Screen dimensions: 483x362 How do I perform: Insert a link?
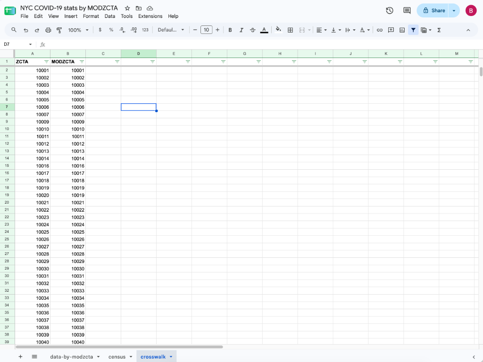click(380, 30)
